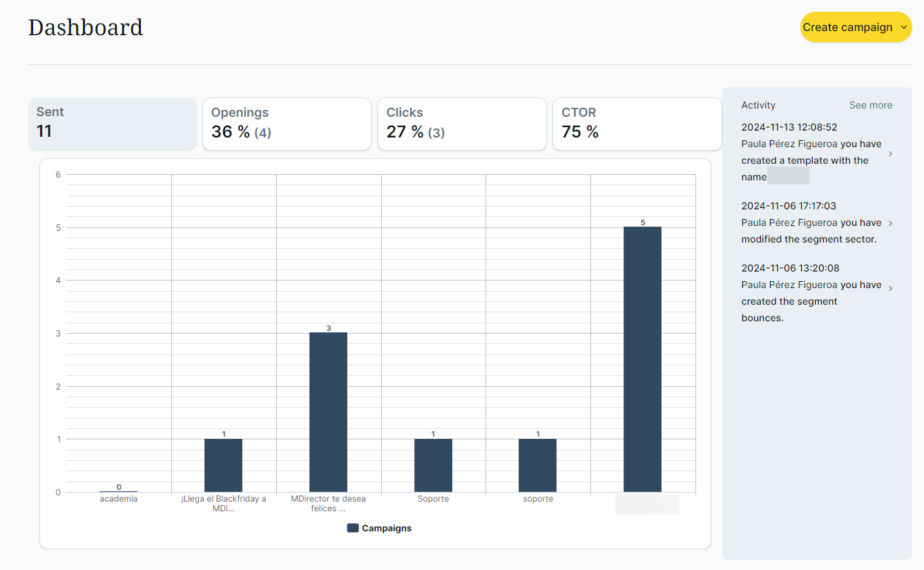The width and height of the screenshot is (924, 570).
Task: Select the Sent metric tab
Action: click(x=113, y=123)
